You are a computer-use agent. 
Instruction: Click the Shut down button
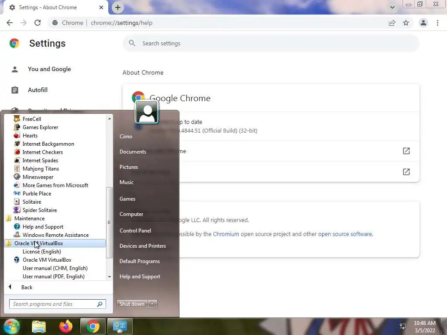pos(132,304)
